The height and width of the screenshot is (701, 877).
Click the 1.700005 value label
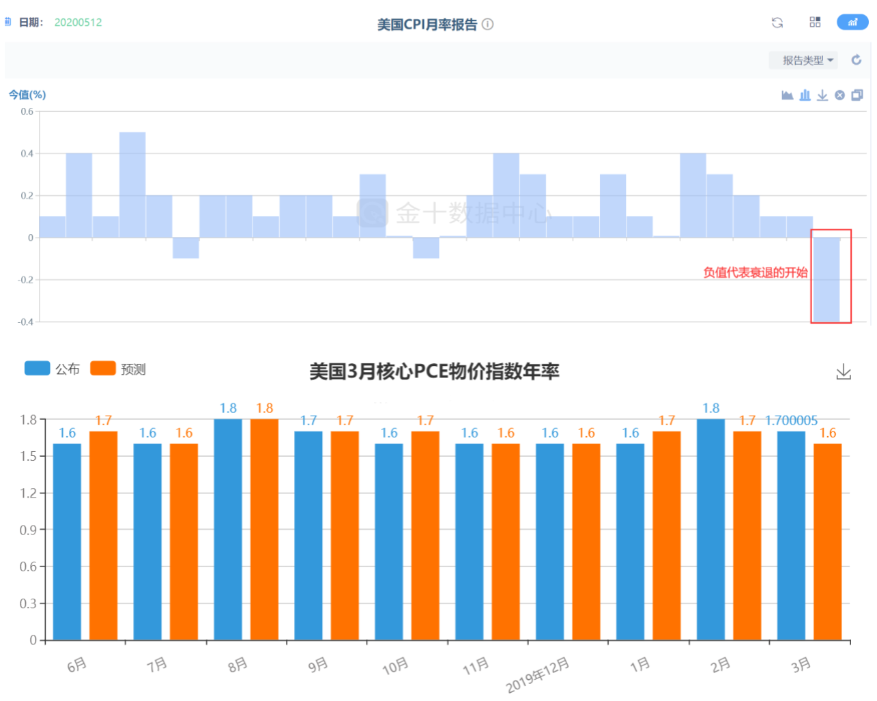[792, 420]
